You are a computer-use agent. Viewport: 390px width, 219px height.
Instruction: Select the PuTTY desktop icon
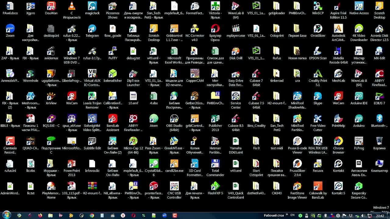pyautogui.click(x=113, y=52)
